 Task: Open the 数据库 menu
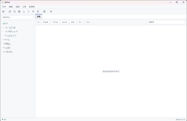32,7
